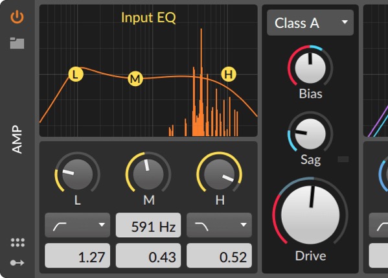
Task: Select the H node on Input EQ graph
Action: pos(229,74)
